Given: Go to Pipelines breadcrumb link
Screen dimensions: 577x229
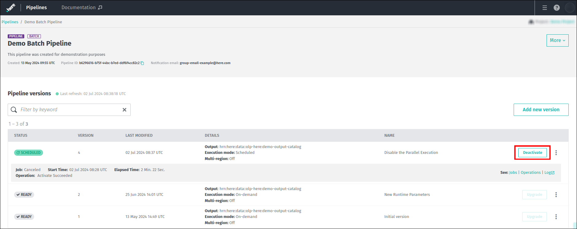Looking at the screenshot, I should click(x=10, y=22).
